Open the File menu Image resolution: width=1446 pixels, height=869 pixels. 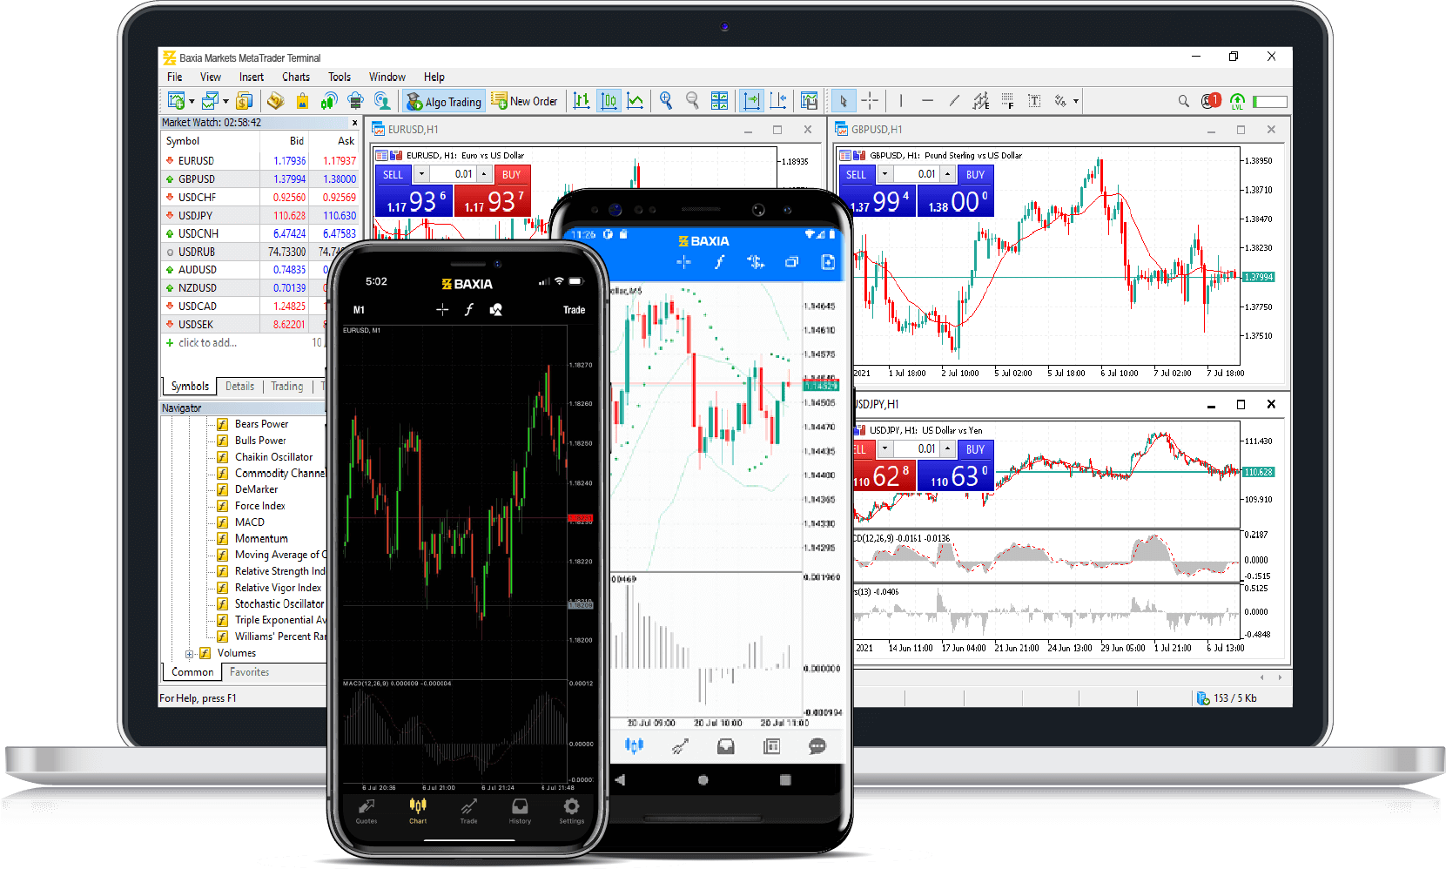[174, 77]
